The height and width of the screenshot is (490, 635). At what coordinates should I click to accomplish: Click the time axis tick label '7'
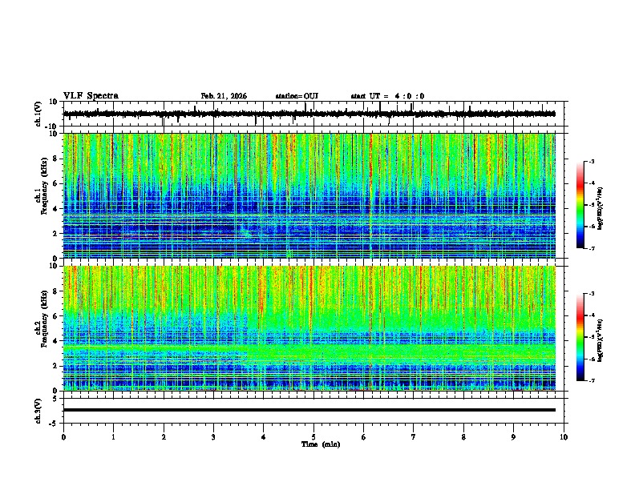point(414,437)
